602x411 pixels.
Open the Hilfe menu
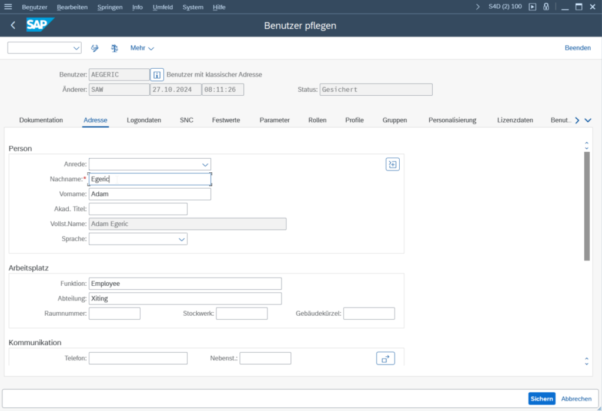click(219, 7)
